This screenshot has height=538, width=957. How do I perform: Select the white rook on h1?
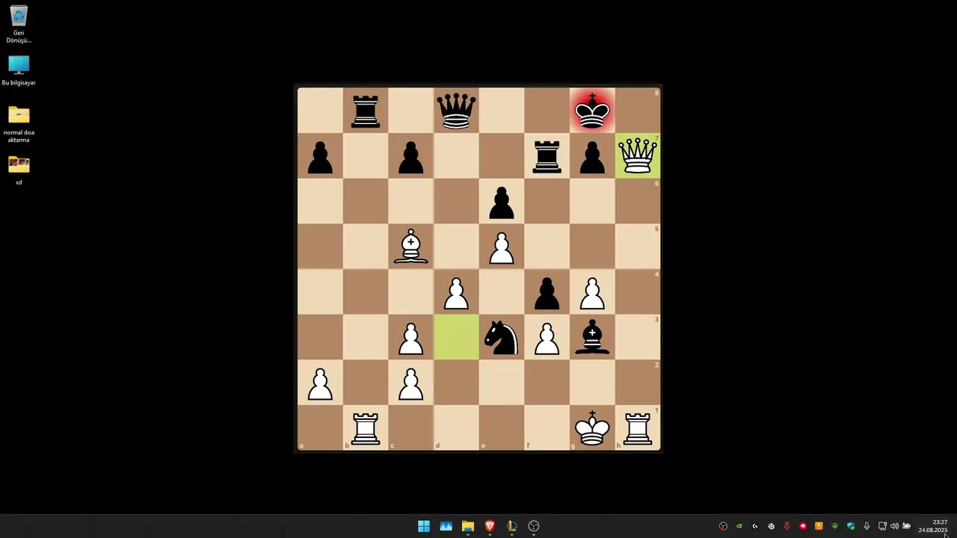click(x=638, y=428)
